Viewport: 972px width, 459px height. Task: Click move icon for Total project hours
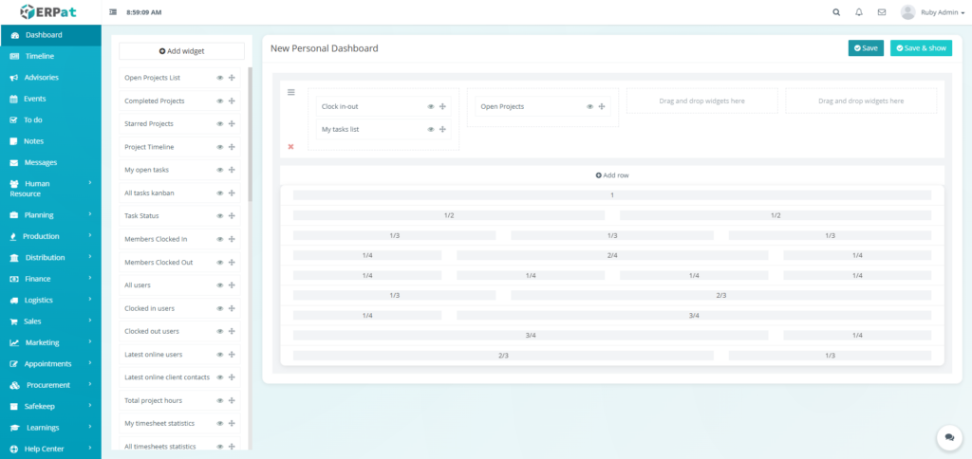[232, 401]
